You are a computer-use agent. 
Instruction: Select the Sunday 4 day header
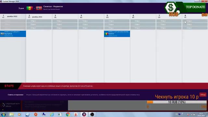click(x=91, y=16)
